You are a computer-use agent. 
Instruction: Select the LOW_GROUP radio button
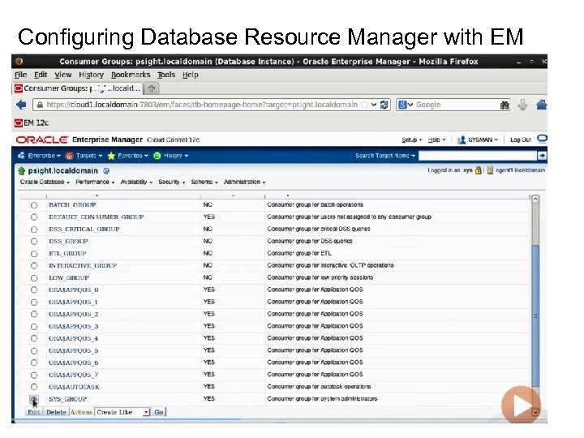[x=34, y=278]
